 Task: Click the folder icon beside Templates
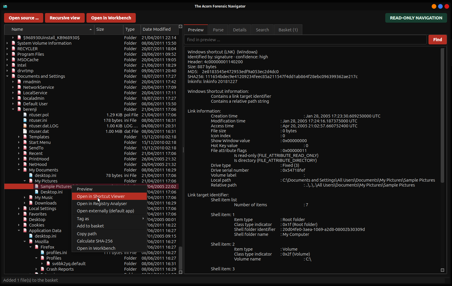[25, 137]
